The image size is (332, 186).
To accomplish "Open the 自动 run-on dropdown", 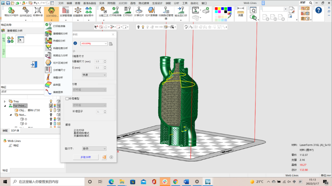I will (x=94, y=148).
